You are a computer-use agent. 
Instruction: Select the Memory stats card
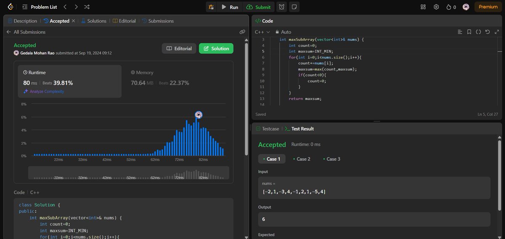coord(177,81)
